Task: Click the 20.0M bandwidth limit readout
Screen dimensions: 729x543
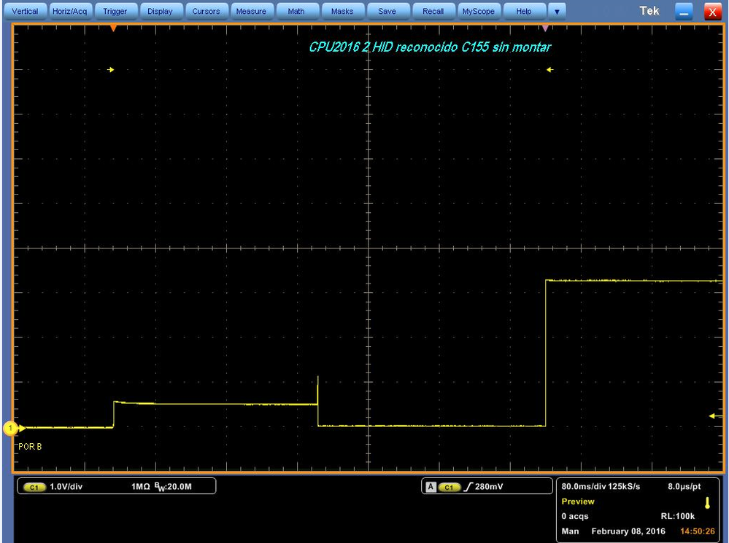Action: coord(174,487)
